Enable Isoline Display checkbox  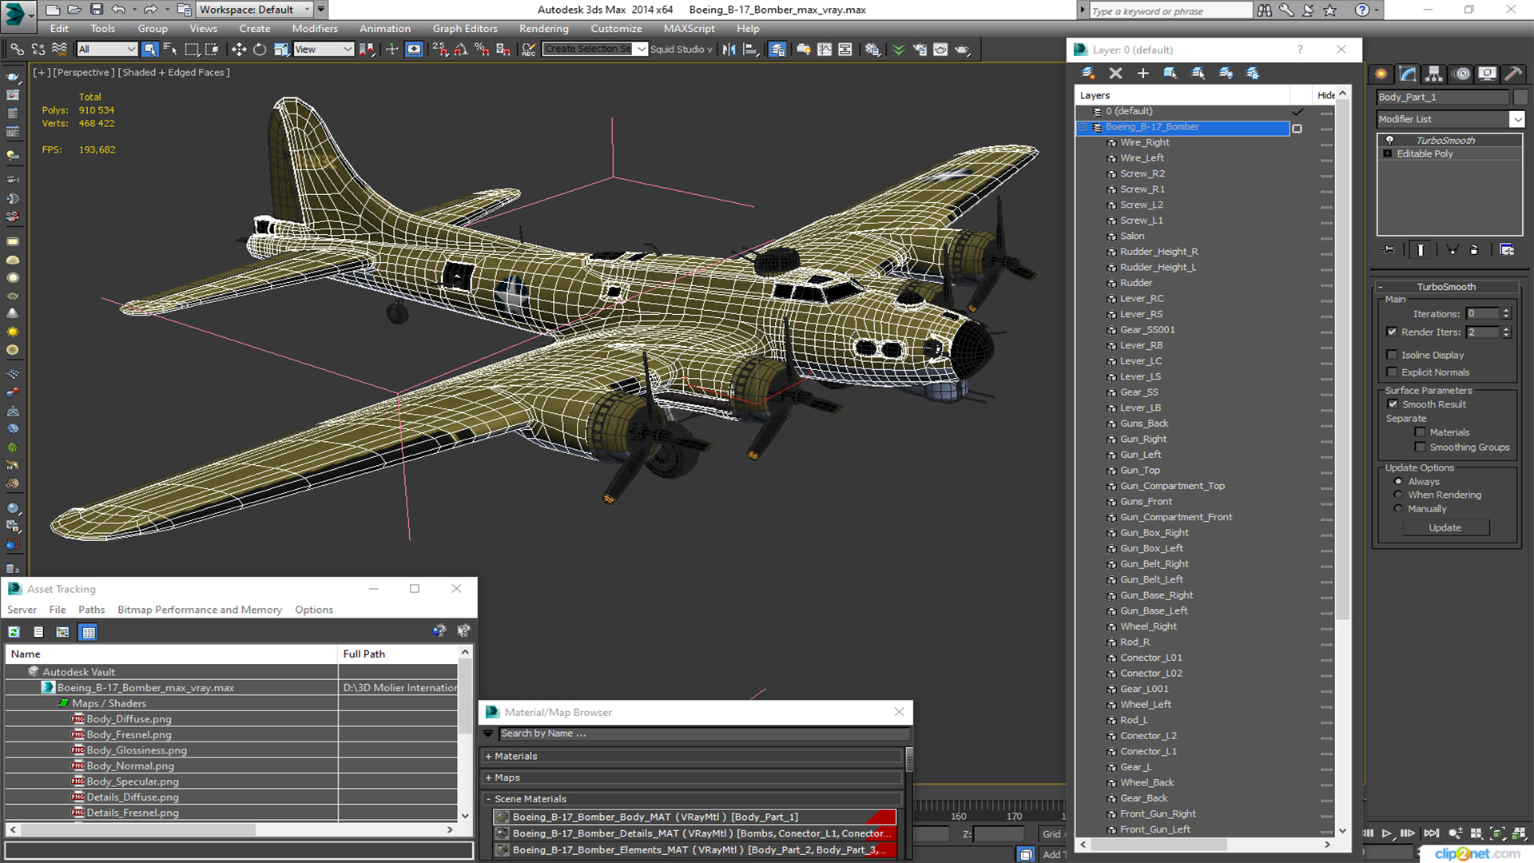tap(1392, 355)
